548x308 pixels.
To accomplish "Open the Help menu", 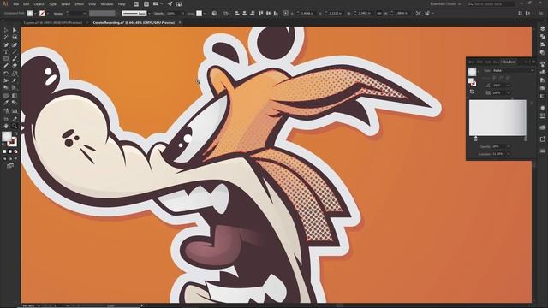I will pyautogui.click(x=122, y=4).
